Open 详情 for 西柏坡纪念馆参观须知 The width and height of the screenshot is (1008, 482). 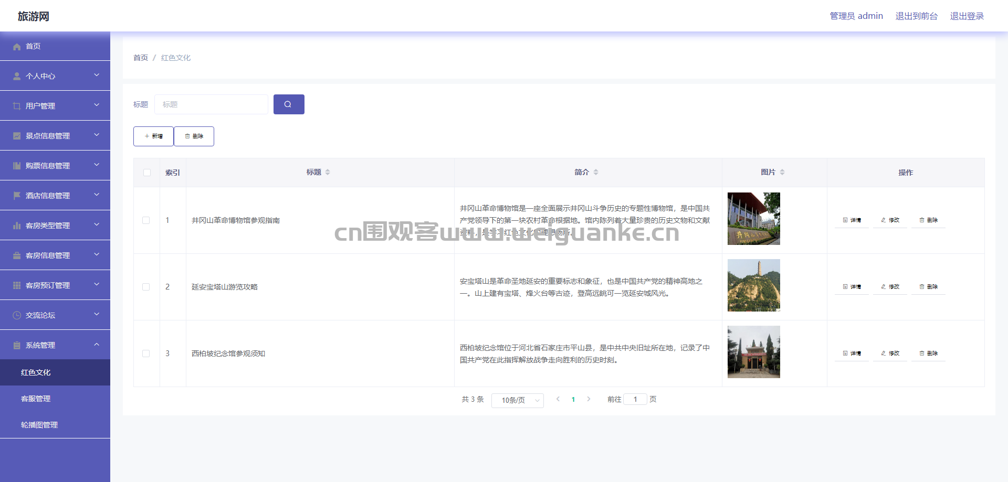pos(852,354)
